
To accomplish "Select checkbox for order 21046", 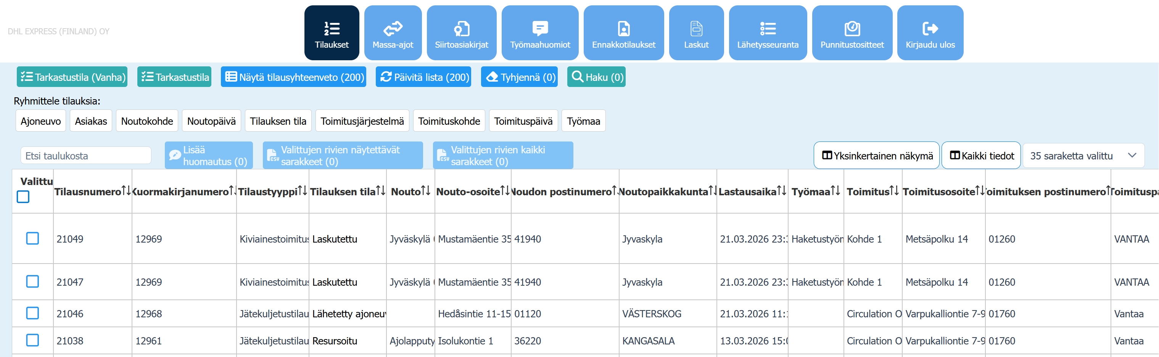I will click(x=32, y=313).
